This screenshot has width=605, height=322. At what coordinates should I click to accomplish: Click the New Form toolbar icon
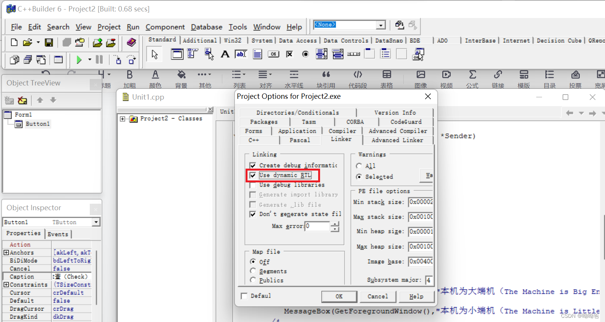coord(58,60)
